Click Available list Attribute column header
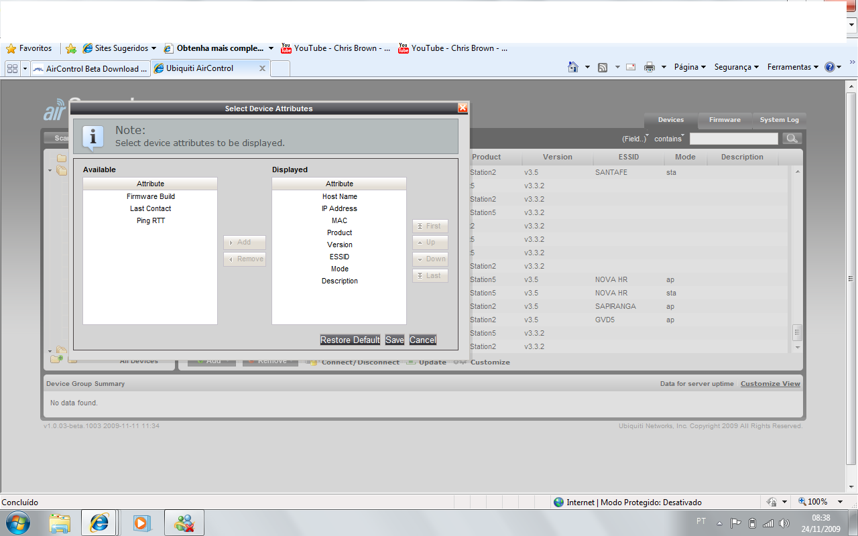 (150, 184)
